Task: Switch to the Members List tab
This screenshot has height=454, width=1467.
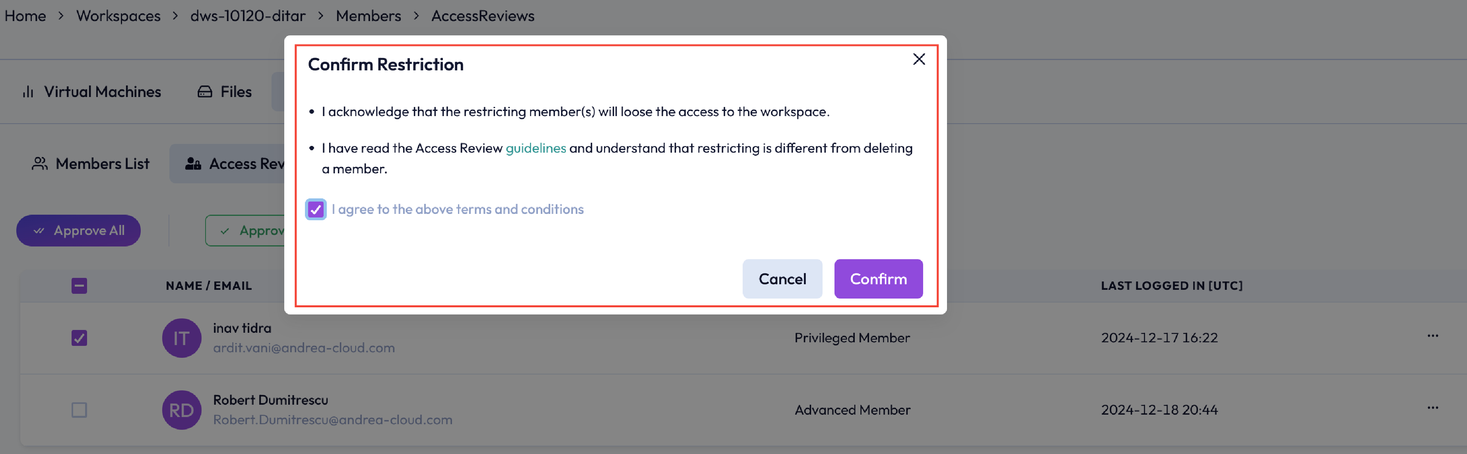Action: (x=91, y=163)
